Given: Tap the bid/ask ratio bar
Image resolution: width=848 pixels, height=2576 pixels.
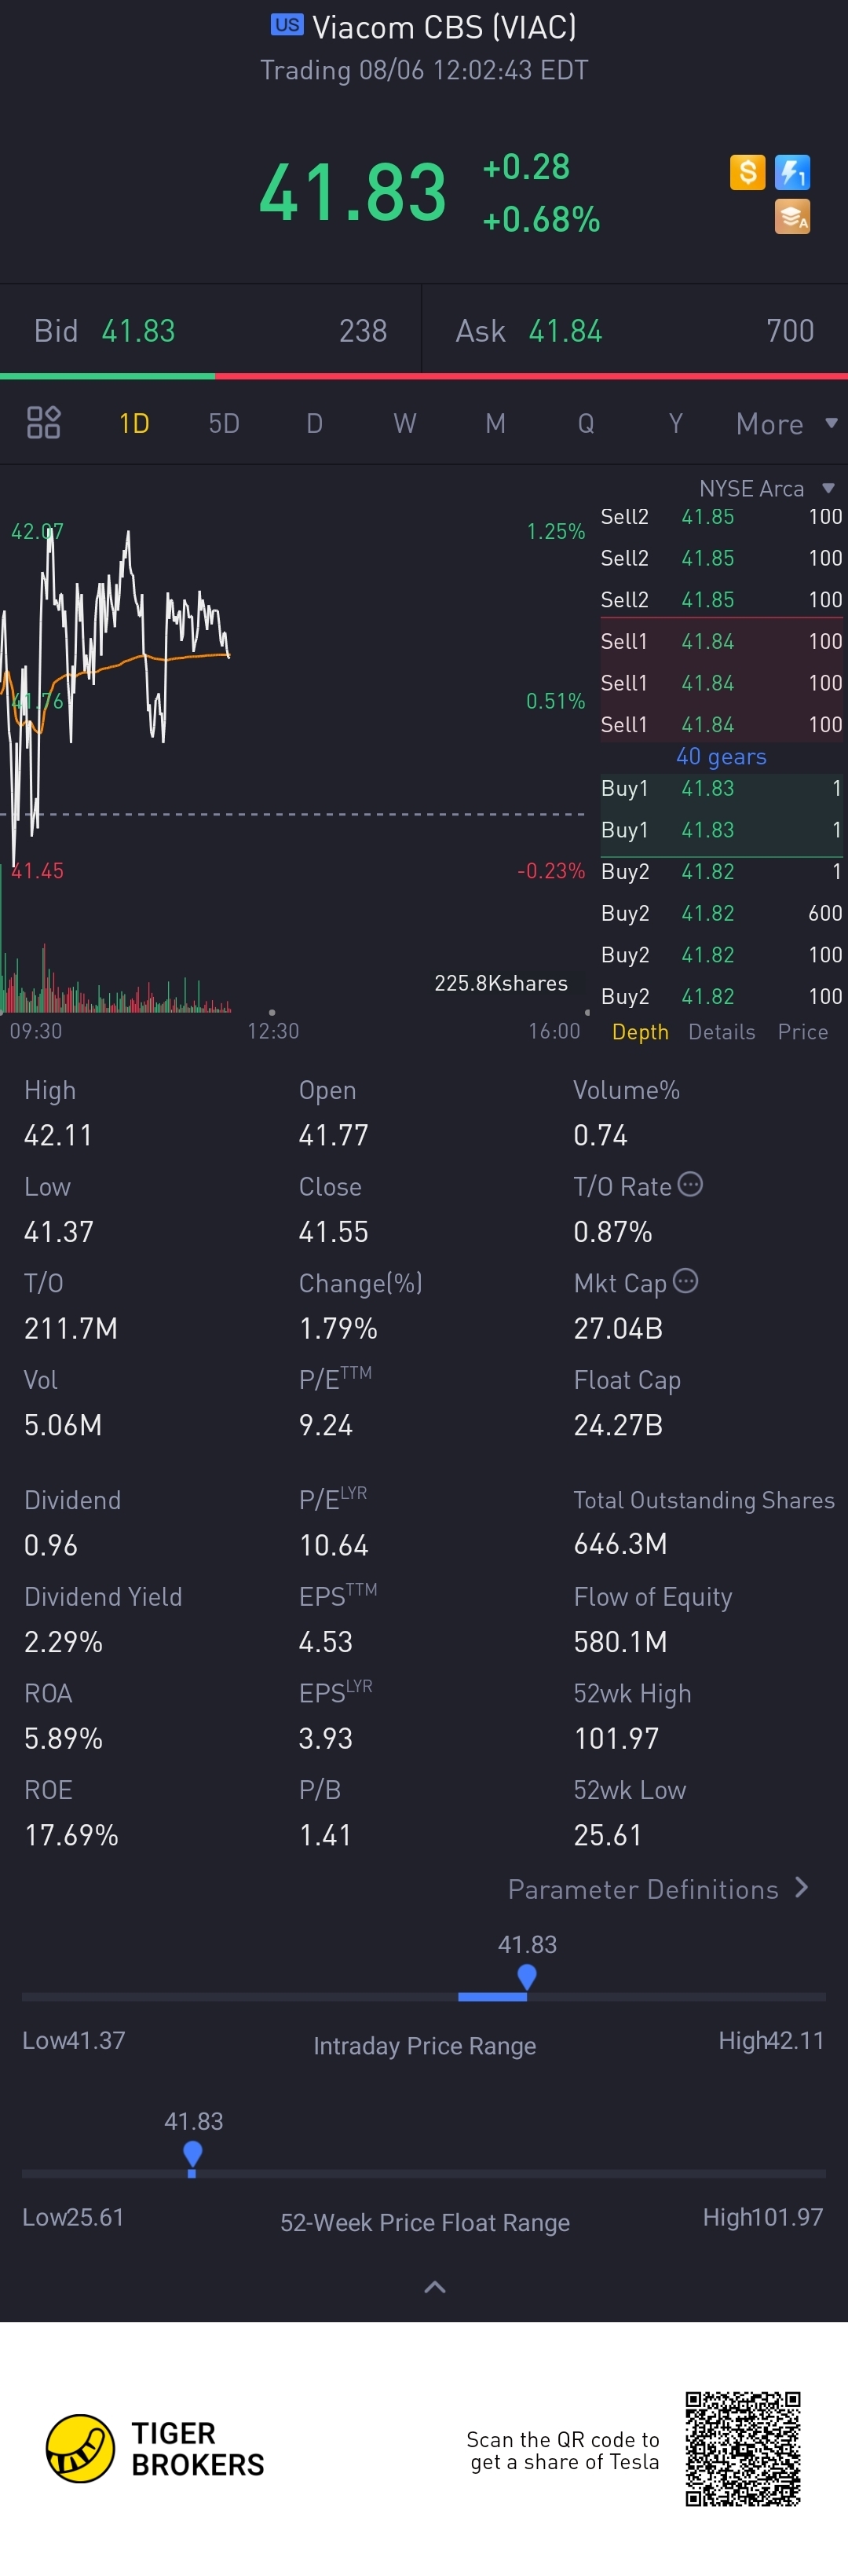Looking at the screenshot, I should pos(424,376).
